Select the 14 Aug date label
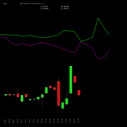The image size is (127, 127). tap(78, 121)
